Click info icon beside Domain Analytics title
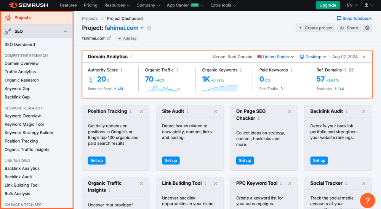The image size is (381, 209). (131, 57)
